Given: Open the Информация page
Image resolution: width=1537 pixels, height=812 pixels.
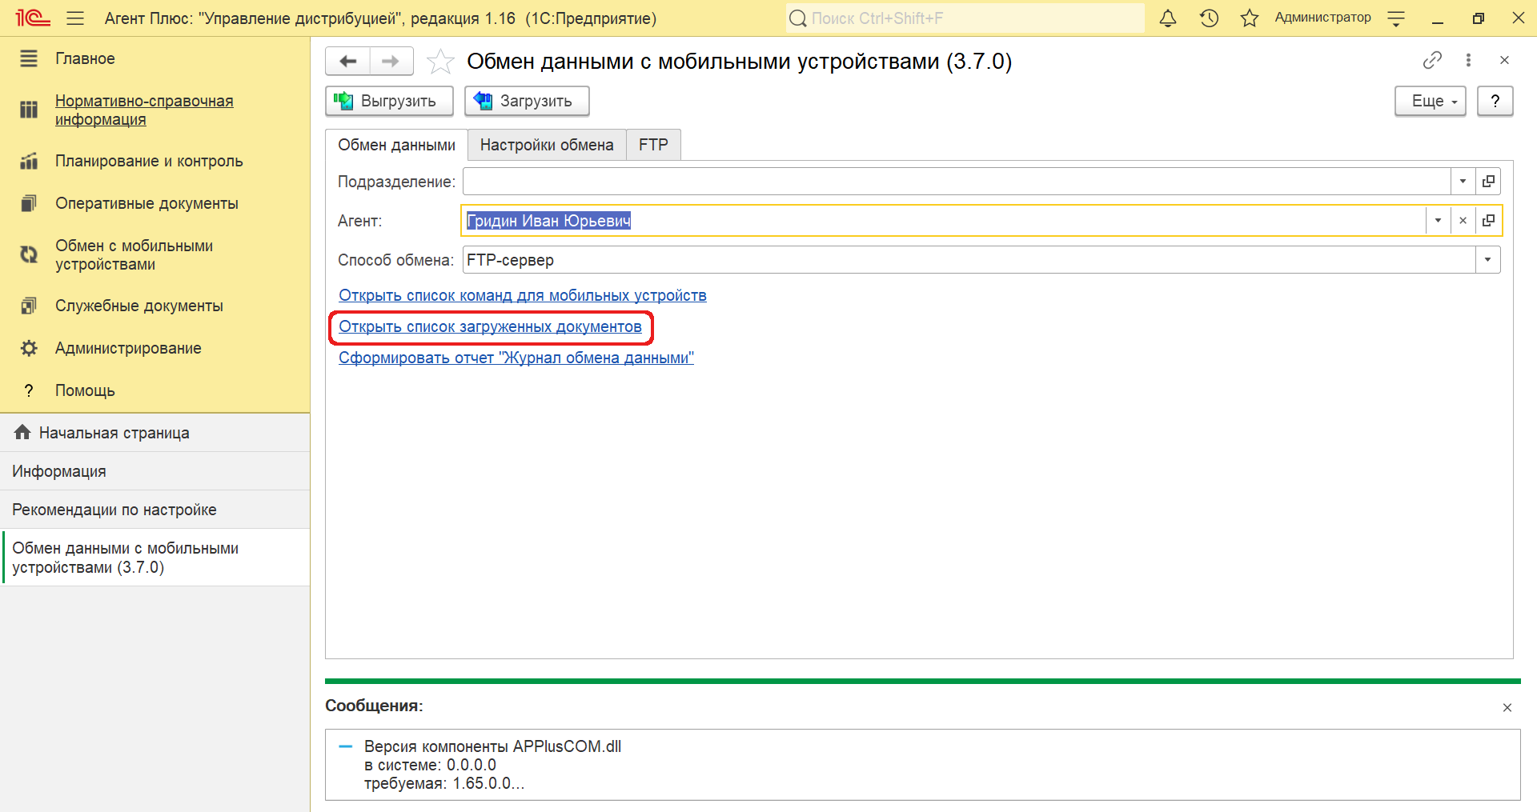Looking at the screenshot, I should [x=155, y=471].
